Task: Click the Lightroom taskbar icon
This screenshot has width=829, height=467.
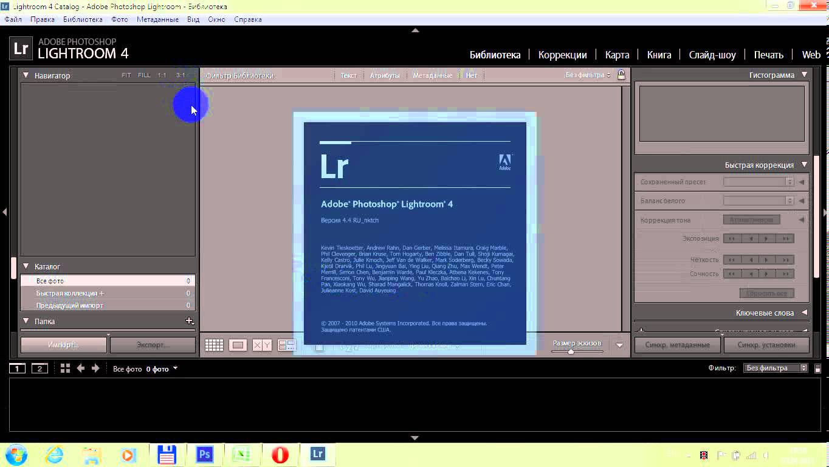Action: click(317, 454)
